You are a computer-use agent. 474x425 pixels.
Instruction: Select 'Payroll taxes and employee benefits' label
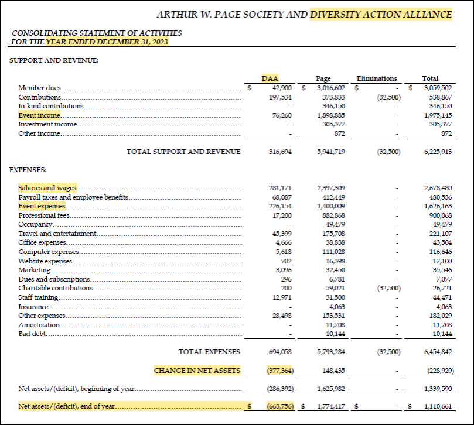73,197
